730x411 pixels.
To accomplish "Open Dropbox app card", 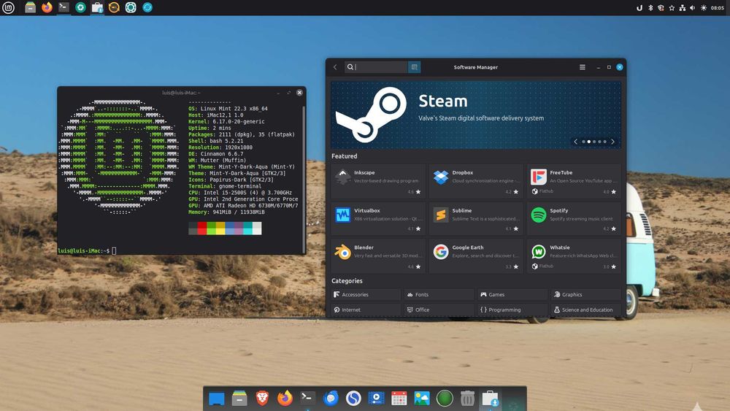I will (476, 182).
